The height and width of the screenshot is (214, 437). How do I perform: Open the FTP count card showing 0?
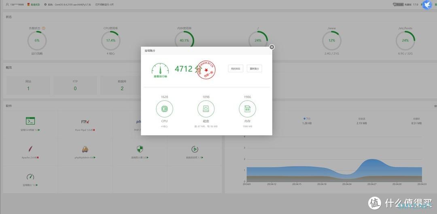[x=75, y=85]
